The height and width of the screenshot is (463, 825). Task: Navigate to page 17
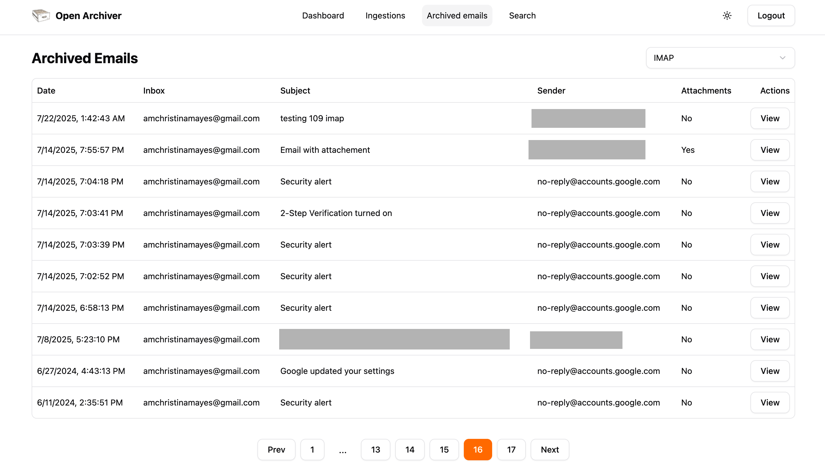511,449
